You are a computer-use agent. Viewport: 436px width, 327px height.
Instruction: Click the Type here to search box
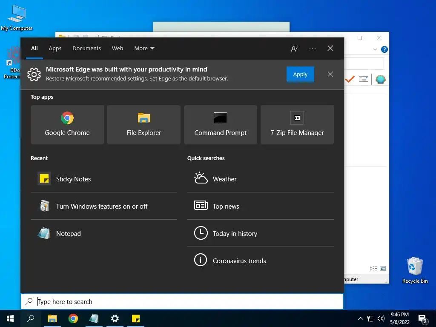182,301
